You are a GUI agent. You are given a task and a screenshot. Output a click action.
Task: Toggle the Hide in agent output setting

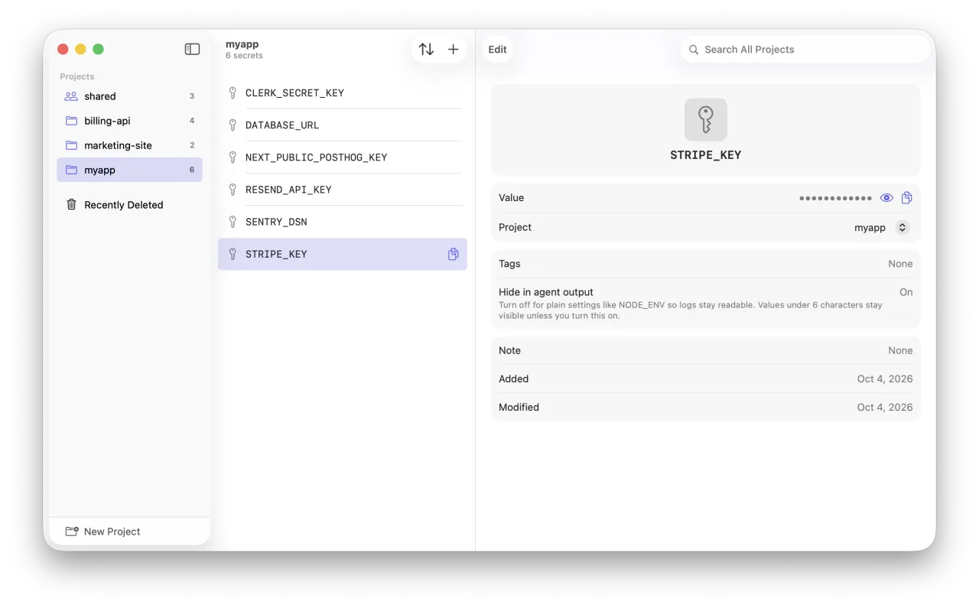906,292
